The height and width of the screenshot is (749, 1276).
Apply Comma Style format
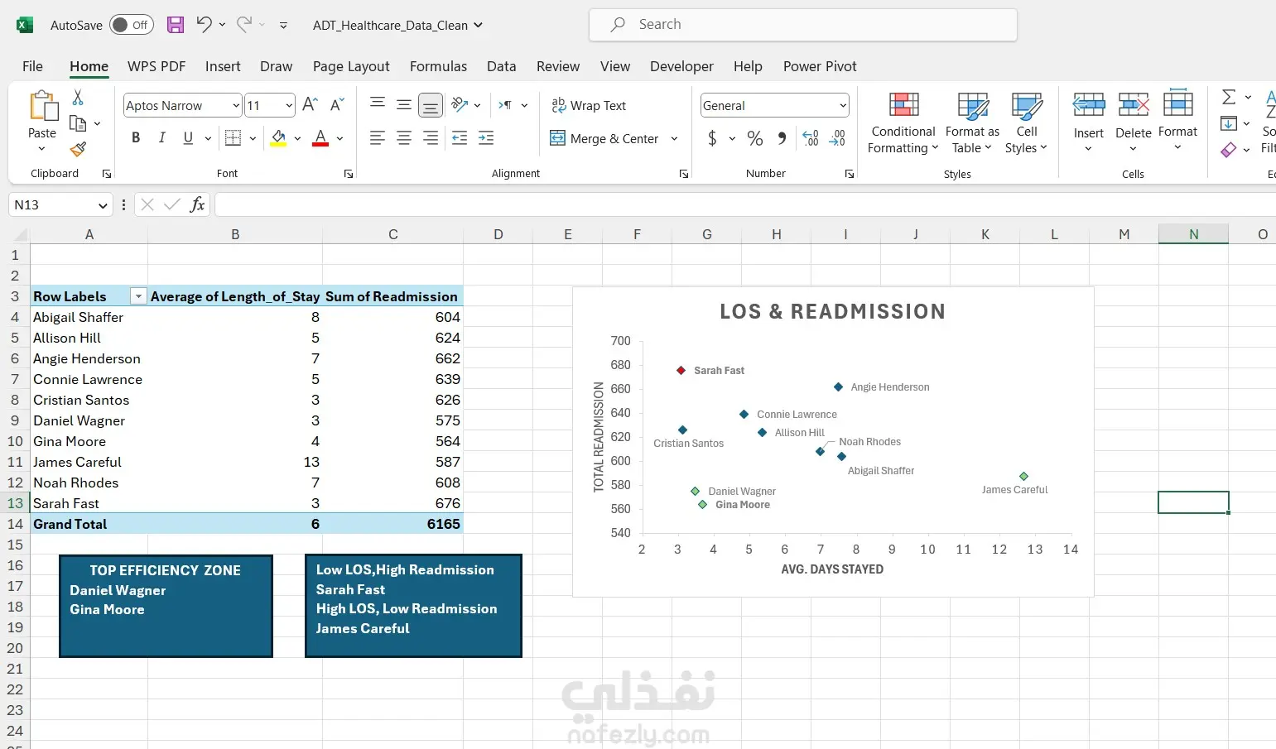(782, 138)
